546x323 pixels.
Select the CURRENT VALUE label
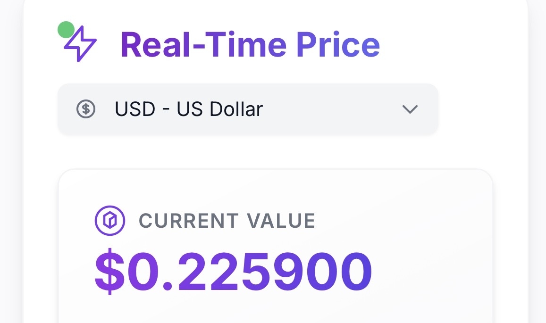tap(227, 221)
